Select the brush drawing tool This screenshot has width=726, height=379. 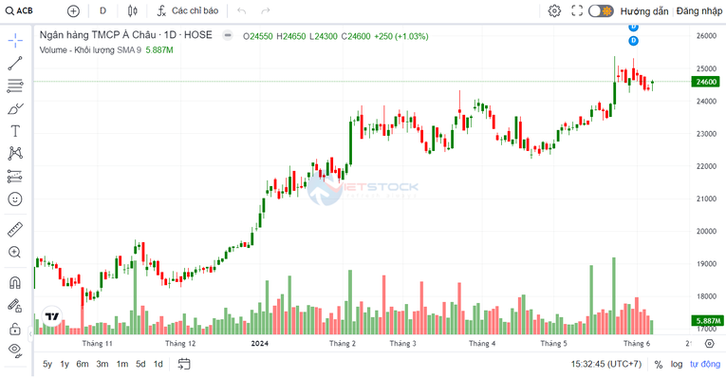[15, 109]
